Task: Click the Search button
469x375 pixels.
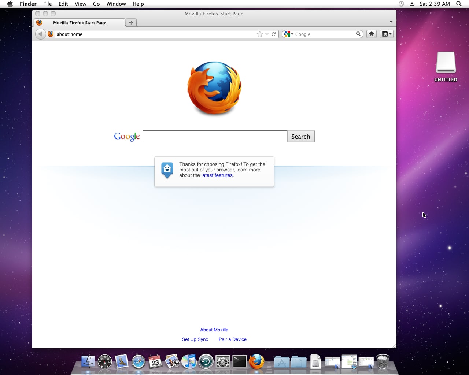Action: pyautogui.click(x=301, y=136)
